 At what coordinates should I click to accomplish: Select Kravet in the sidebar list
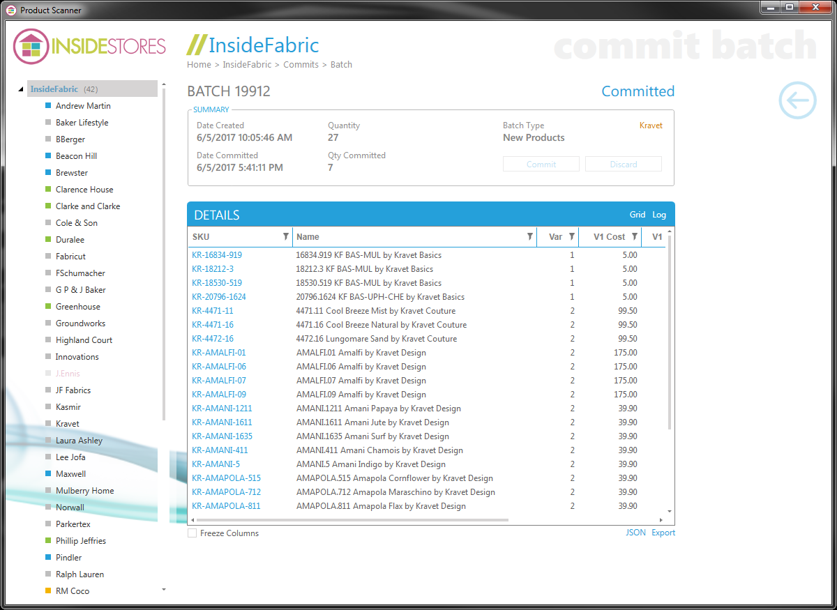point(68,424)
